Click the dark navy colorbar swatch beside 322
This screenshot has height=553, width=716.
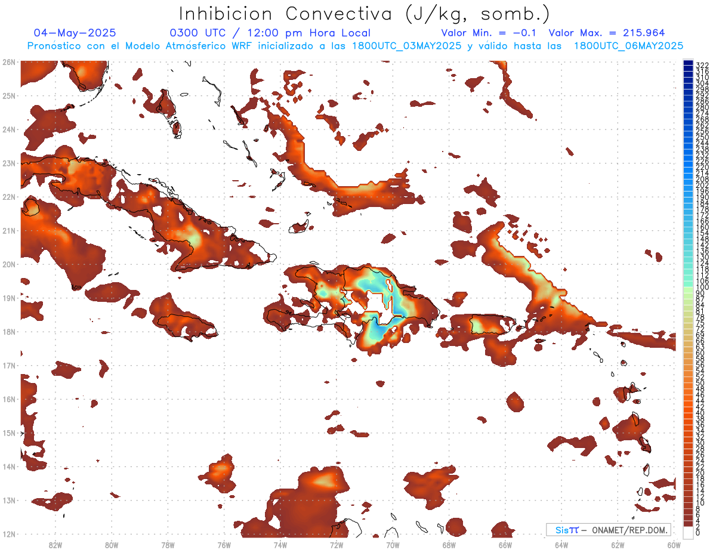[688, 63]
